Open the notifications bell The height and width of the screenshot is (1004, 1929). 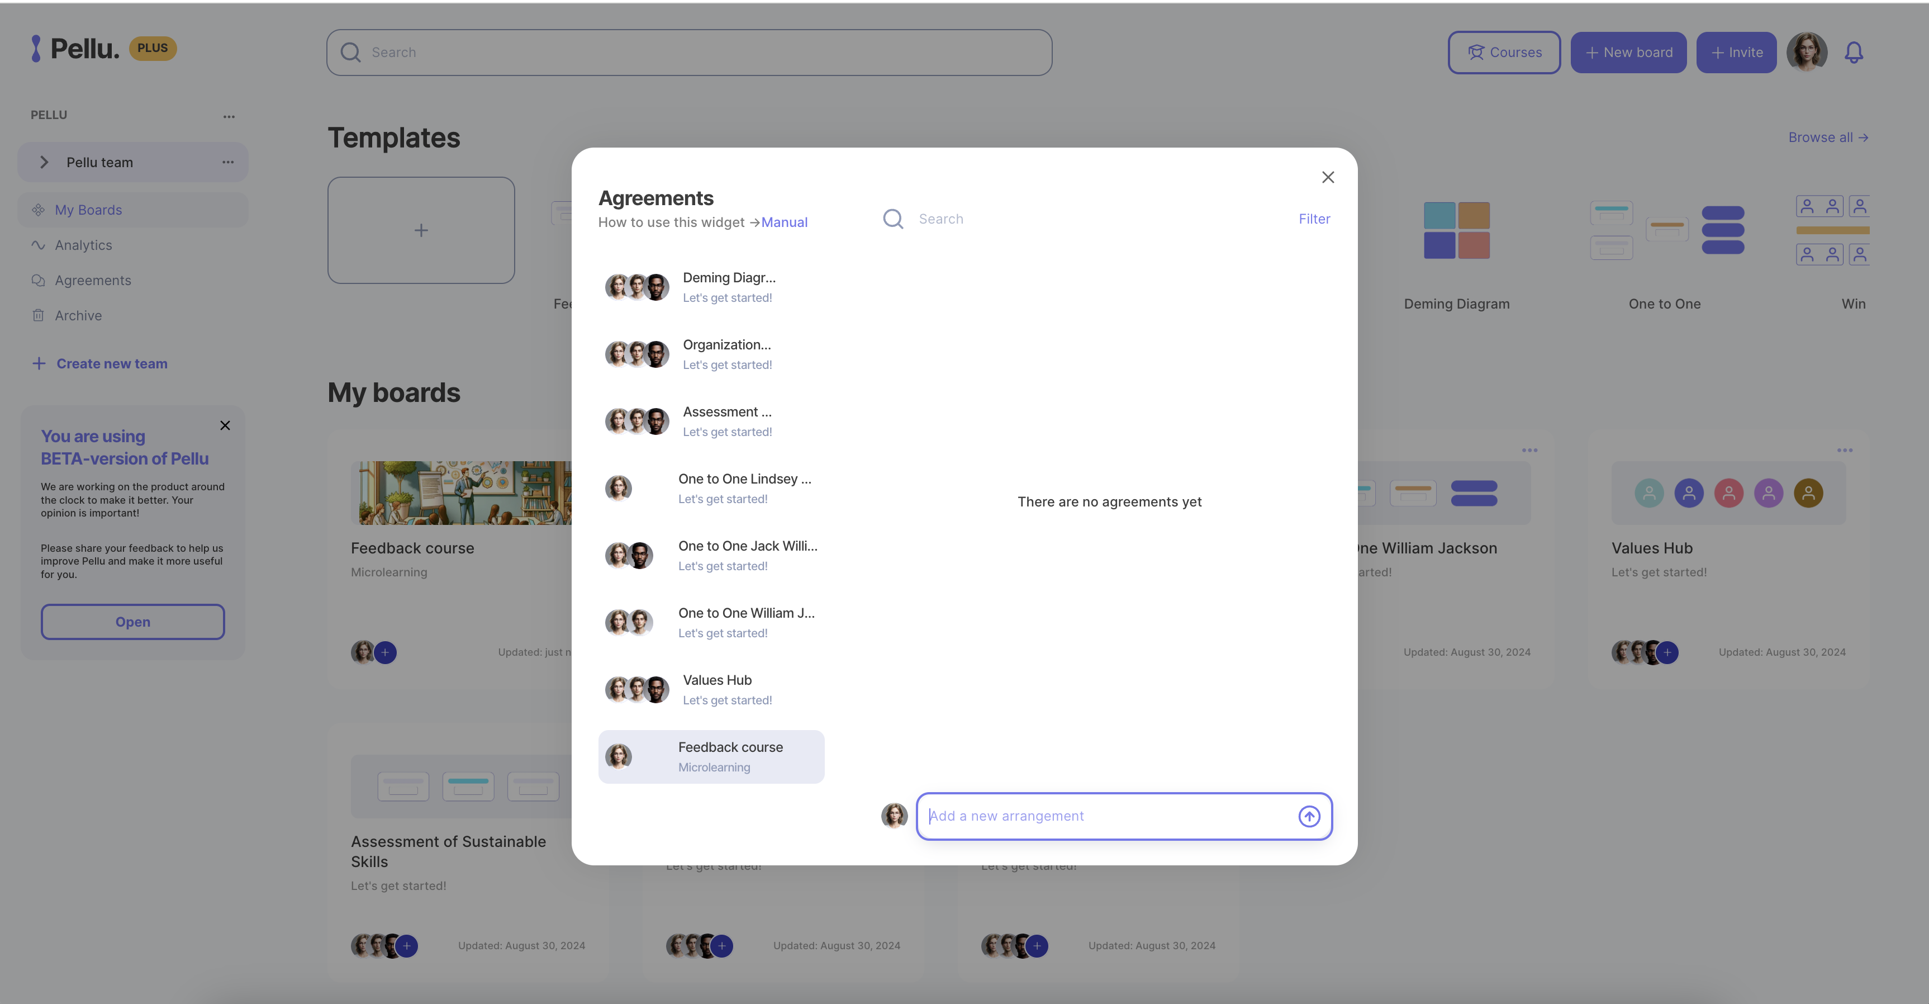pos(1854,53)
